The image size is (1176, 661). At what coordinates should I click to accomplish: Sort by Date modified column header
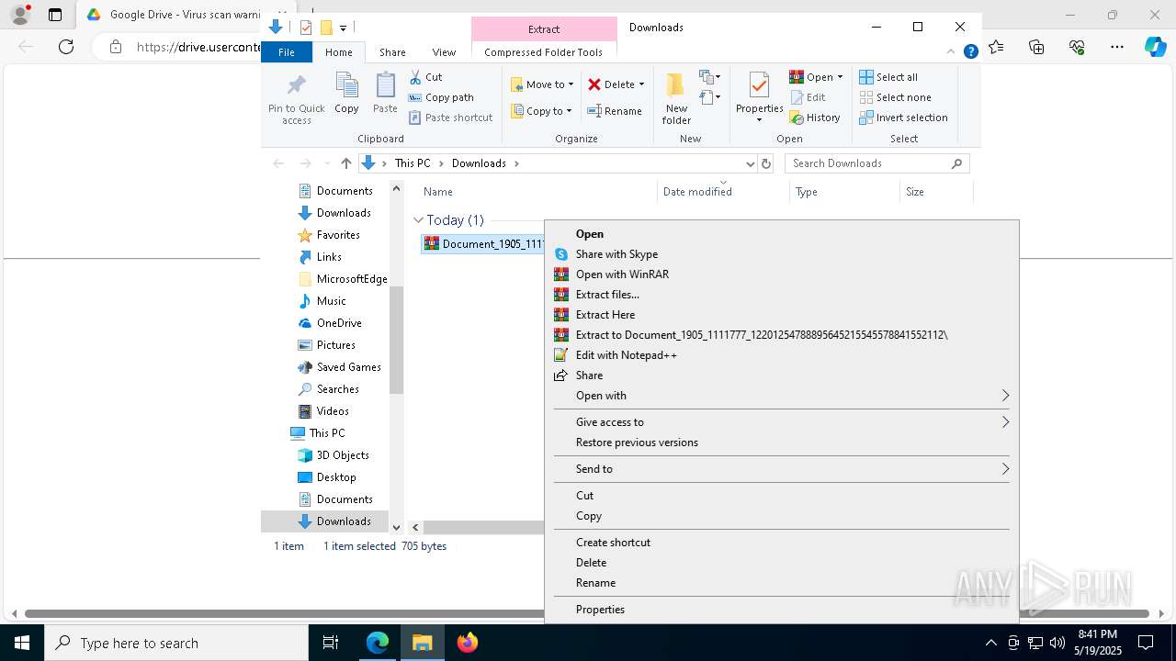coord(724,192)
